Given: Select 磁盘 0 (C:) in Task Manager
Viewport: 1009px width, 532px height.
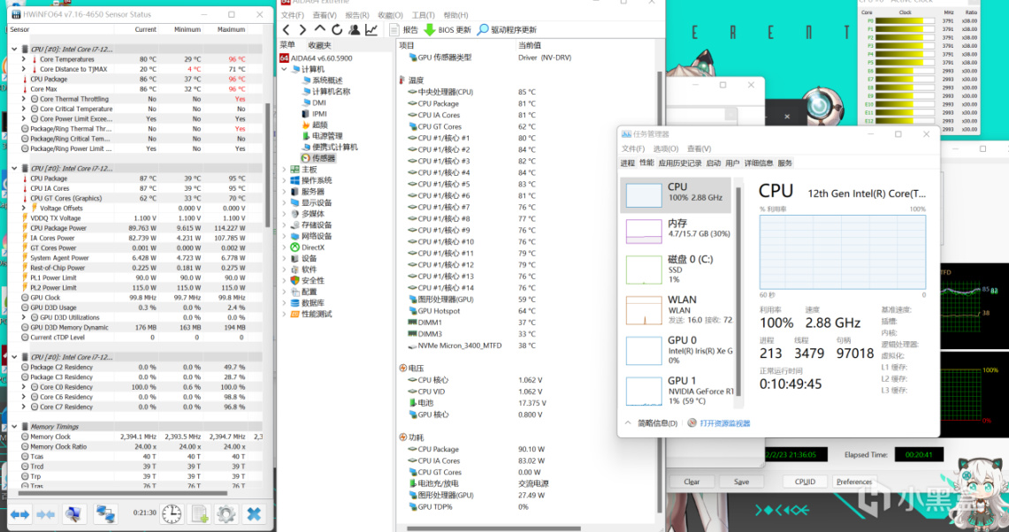Looking at the screenshot, I should pyautogui.click(x=676, y=269).
